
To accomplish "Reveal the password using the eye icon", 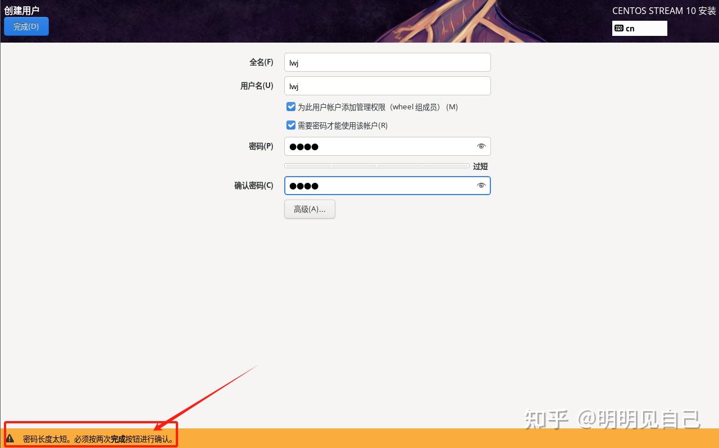I will click(x=481, y=146).
